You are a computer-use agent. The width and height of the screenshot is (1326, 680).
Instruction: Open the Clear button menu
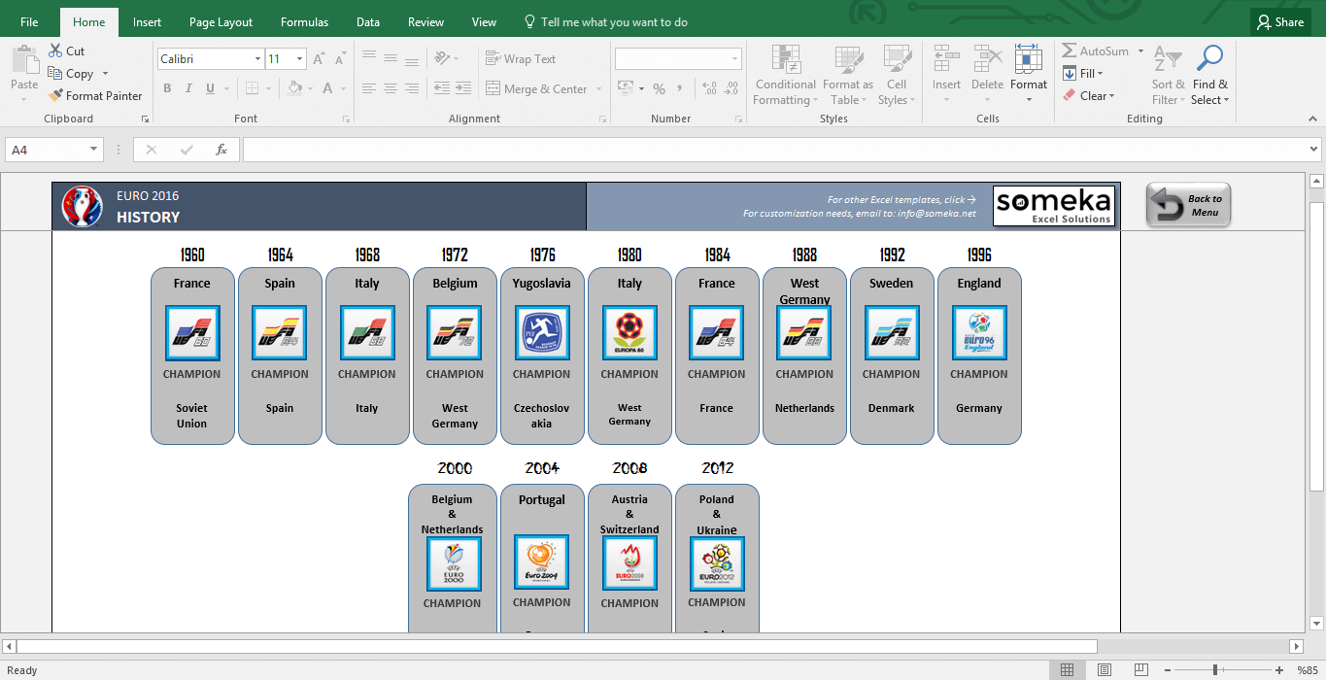tap(1089, 96)
